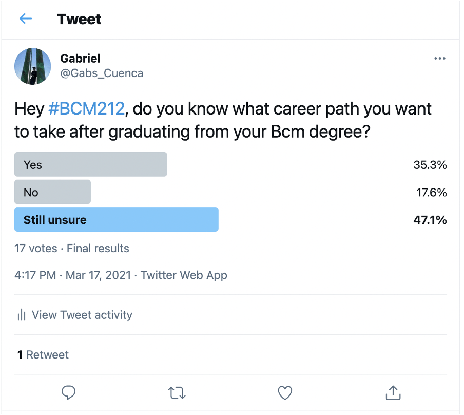Click the Twitter Web App source link
Viewport: 464px width, 415px height.
coord(184,275)
